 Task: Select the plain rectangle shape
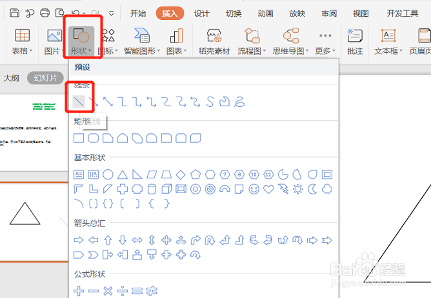[x=79, y=138]
